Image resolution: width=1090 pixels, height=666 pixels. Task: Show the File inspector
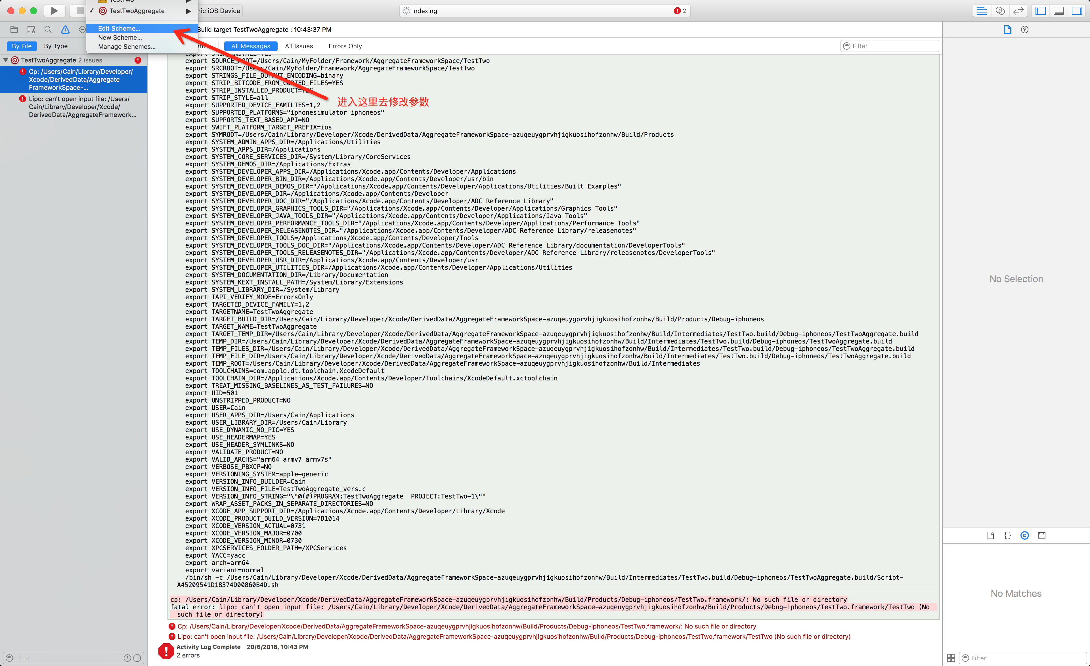[x=1007, y=30]
